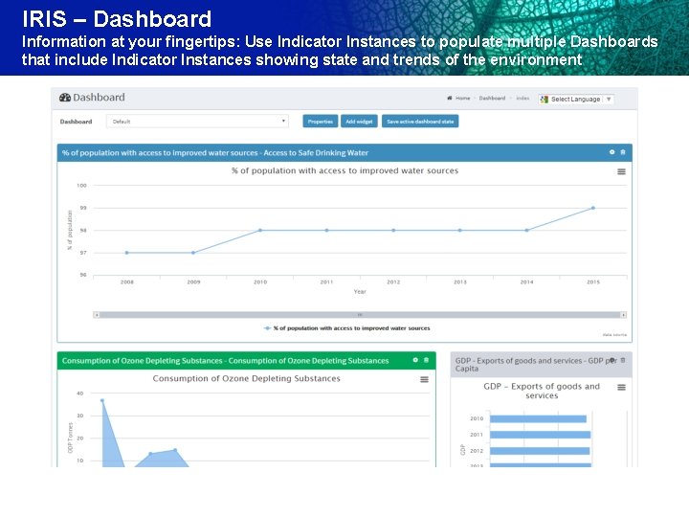Open settings gear of water sources widget
689x517 pixels.
[611, 152]
